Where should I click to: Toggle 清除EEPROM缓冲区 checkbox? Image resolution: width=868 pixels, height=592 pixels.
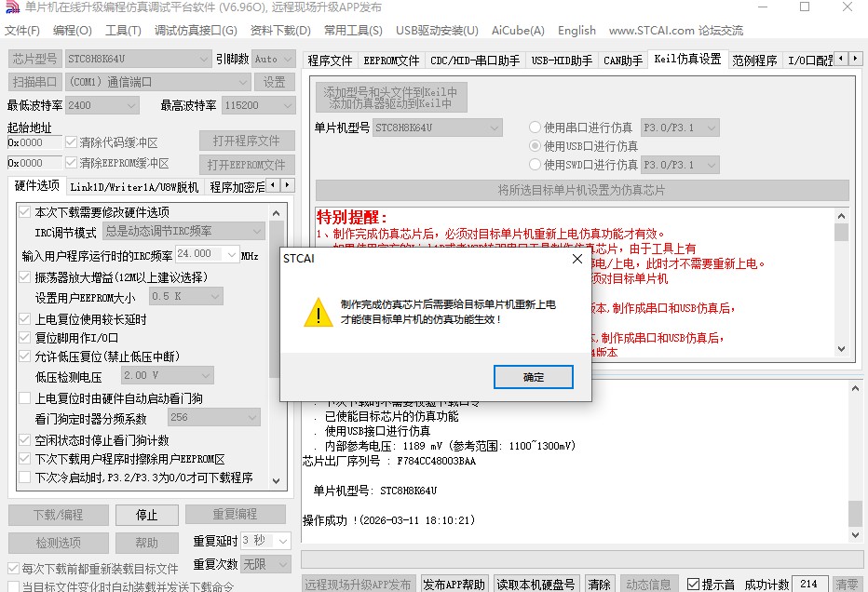71,163
